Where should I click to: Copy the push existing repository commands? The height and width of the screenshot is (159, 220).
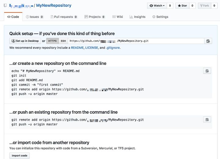click(207, 120)
